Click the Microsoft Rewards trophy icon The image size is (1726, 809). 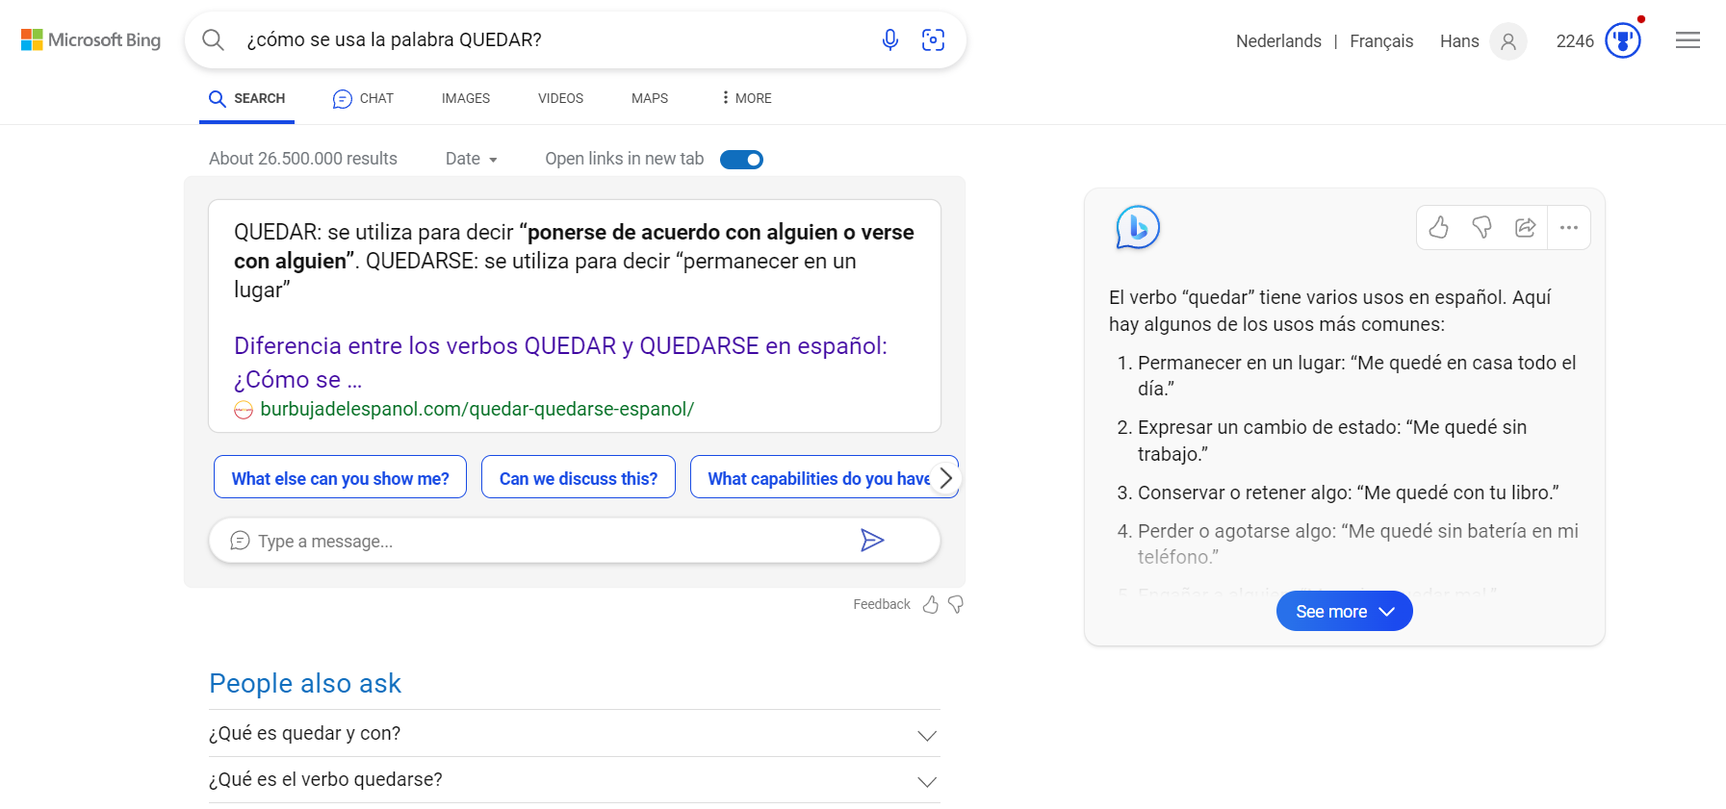[1622, 40]
